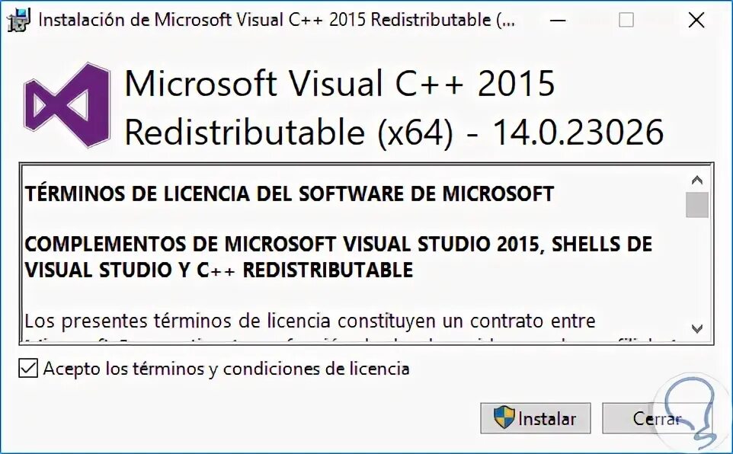Open the installer system menu icon in title bar
The image size is (733, 454).
pyautogui.click(x=19, y=21)
